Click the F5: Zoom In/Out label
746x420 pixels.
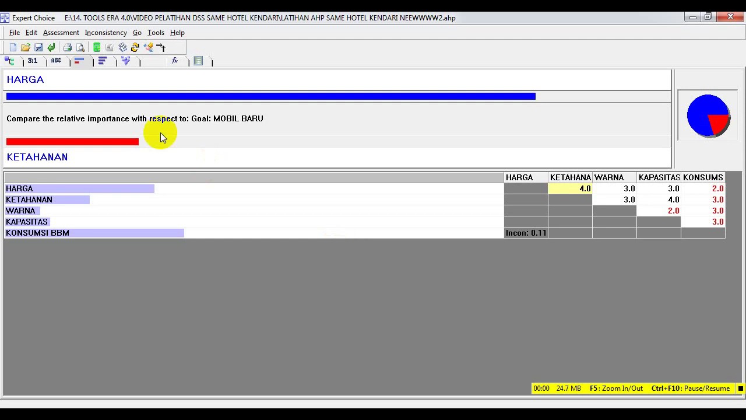pos(616,388)
